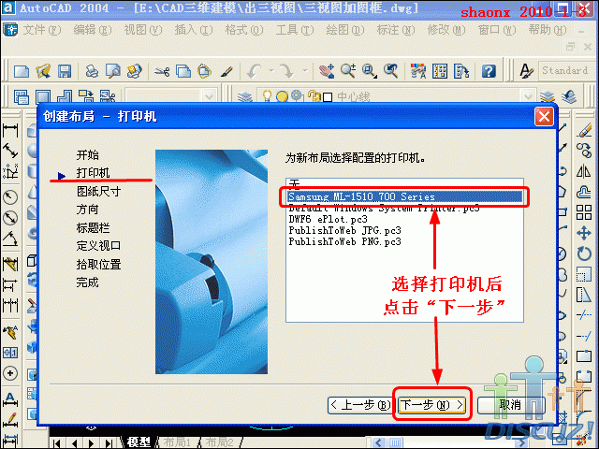Select Default Windows System Printer.pc3
The width and height of the screenshot is (599, 449).
click(404, 209)
